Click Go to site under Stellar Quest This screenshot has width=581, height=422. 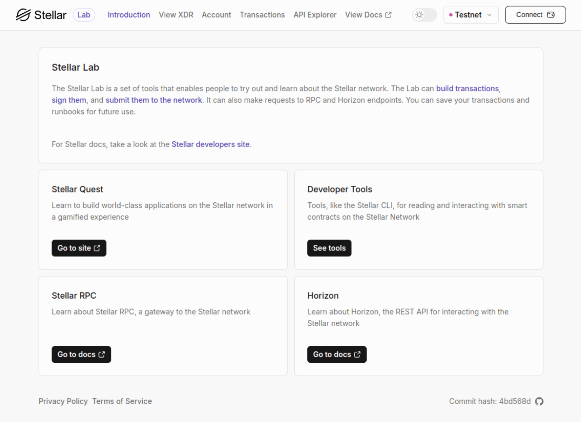pos(79,248)
